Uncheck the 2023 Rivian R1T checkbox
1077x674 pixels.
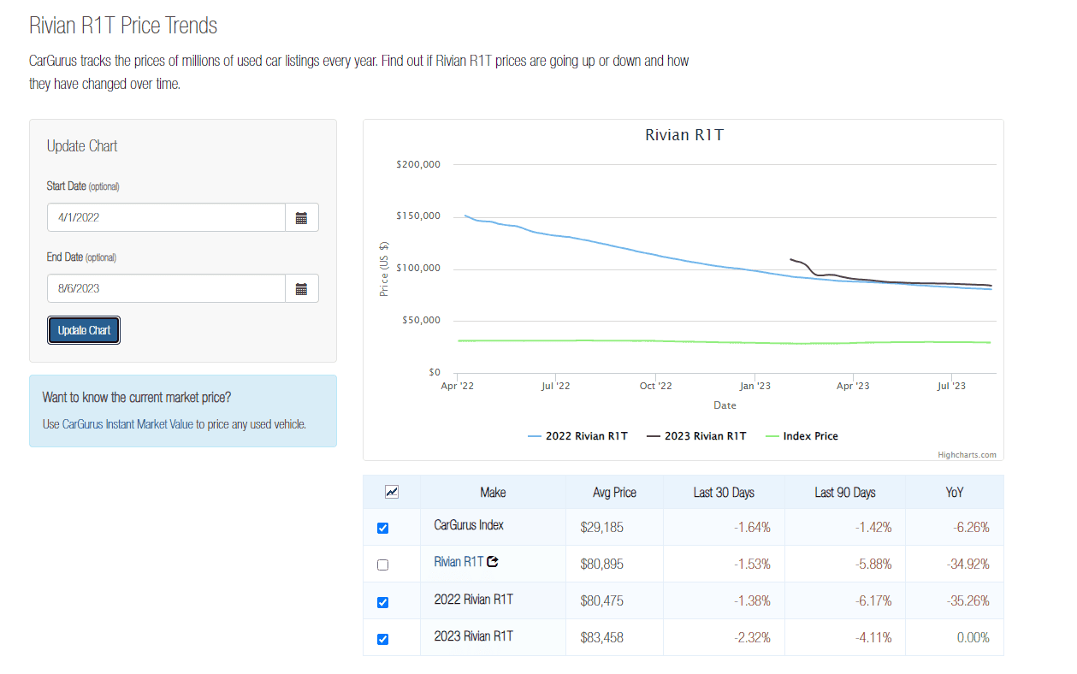click(382, 639)
